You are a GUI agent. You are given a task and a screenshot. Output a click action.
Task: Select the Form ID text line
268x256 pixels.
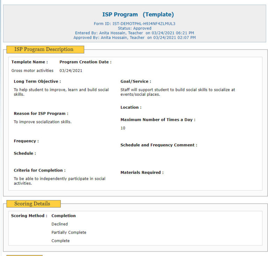click(134, 24)
